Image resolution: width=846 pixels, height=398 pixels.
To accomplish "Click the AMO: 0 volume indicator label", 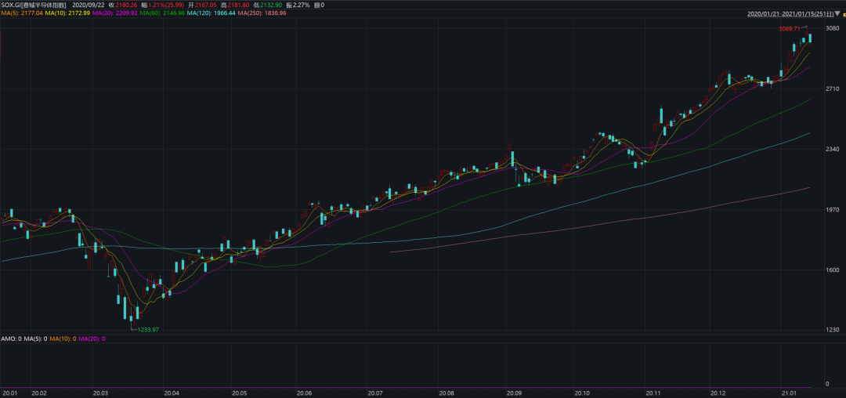I will (x=11, y=338).
